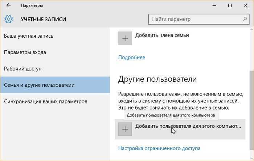Click the "Другие пользователи" heading
254x161 pixels.
pos(157,79)
